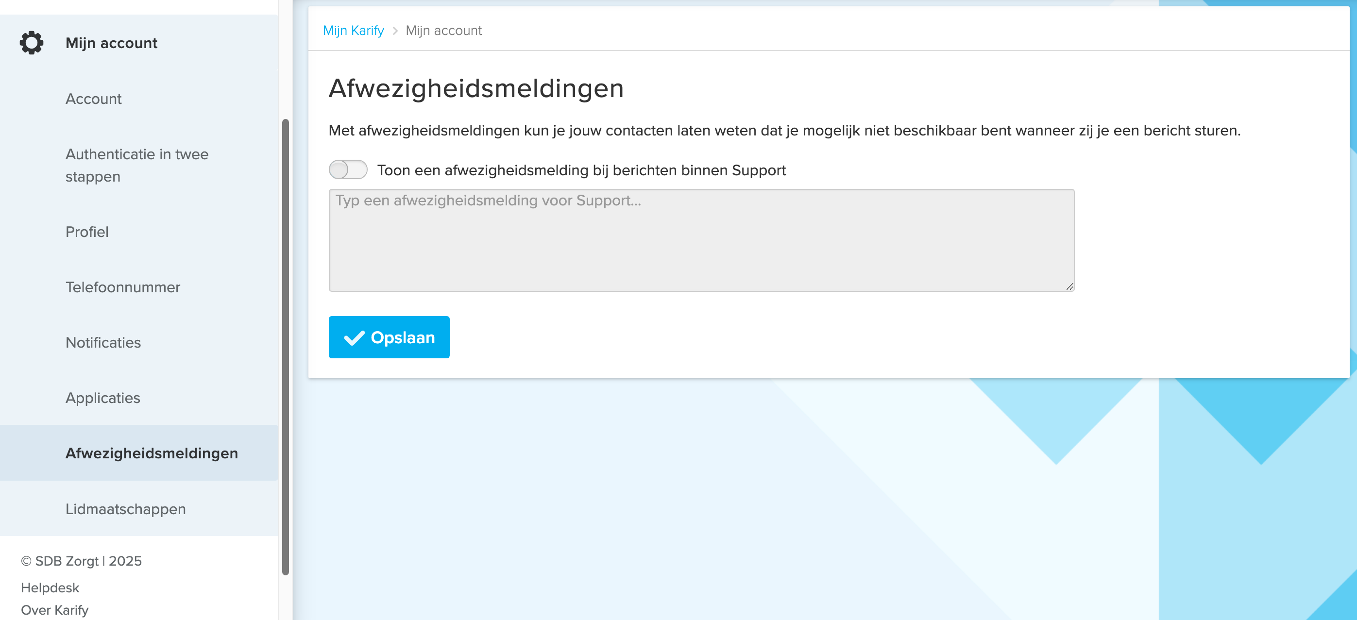The width and height of the screenshot is (1357, 620).
Task: Click the SDB Zorgt 2025 copyright text
Action: tap(82, 561)
